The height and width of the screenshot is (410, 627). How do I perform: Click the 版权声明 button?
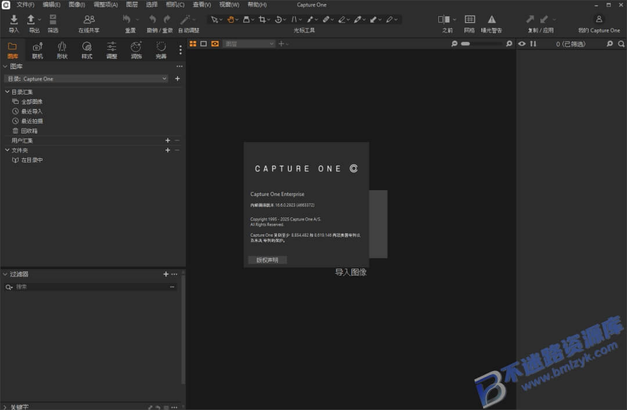[x=267, y=260]
